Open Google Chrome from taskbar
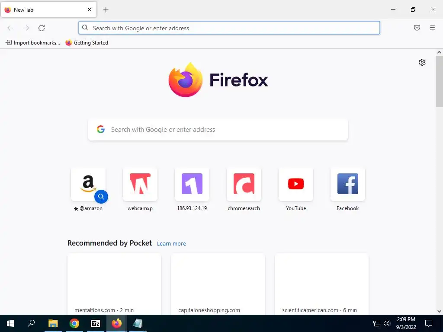Image resolution: width=443 pixels, height=332 pixels. 74,323
